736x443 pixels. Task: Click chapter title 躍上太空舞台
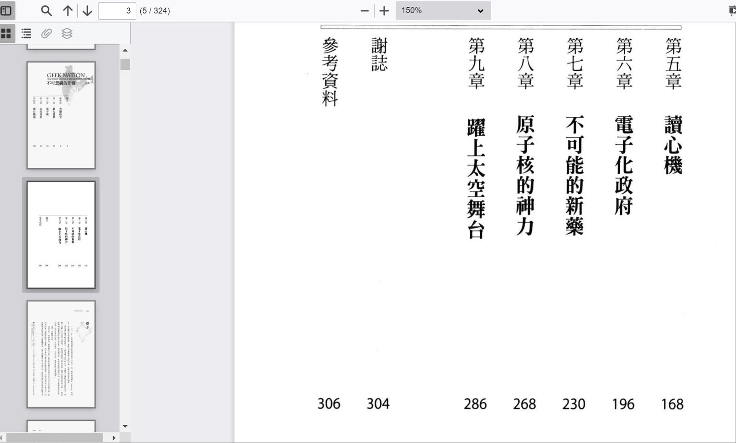[x=476, y=179]
